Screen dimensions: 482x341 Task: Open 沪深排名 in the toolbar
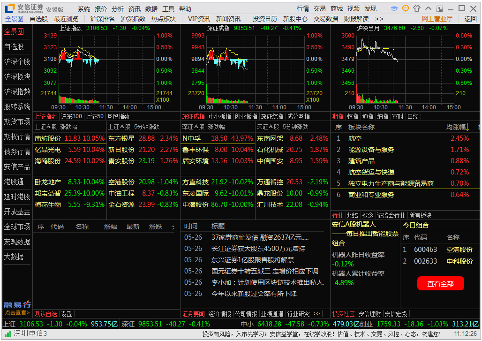[102, 19]
